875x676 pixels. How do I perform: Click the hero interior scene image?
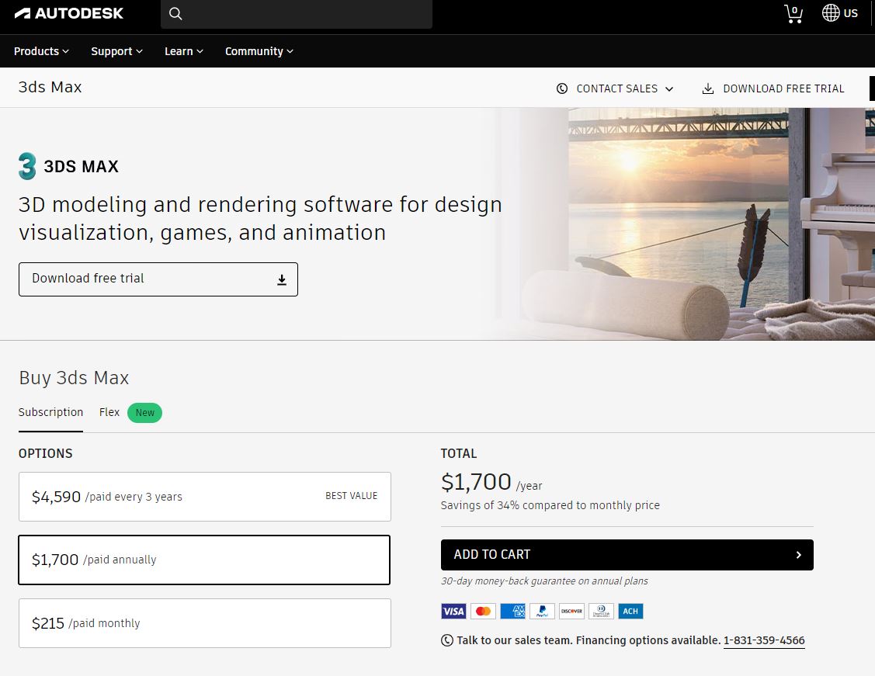point(685,224)
